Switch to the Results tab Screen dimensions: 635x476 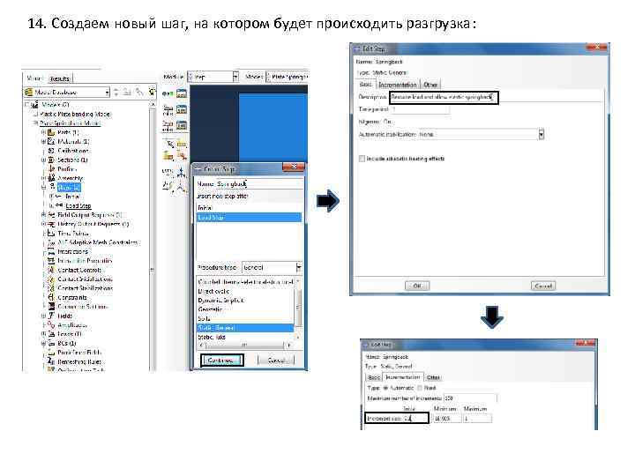[x=60, y=78]
